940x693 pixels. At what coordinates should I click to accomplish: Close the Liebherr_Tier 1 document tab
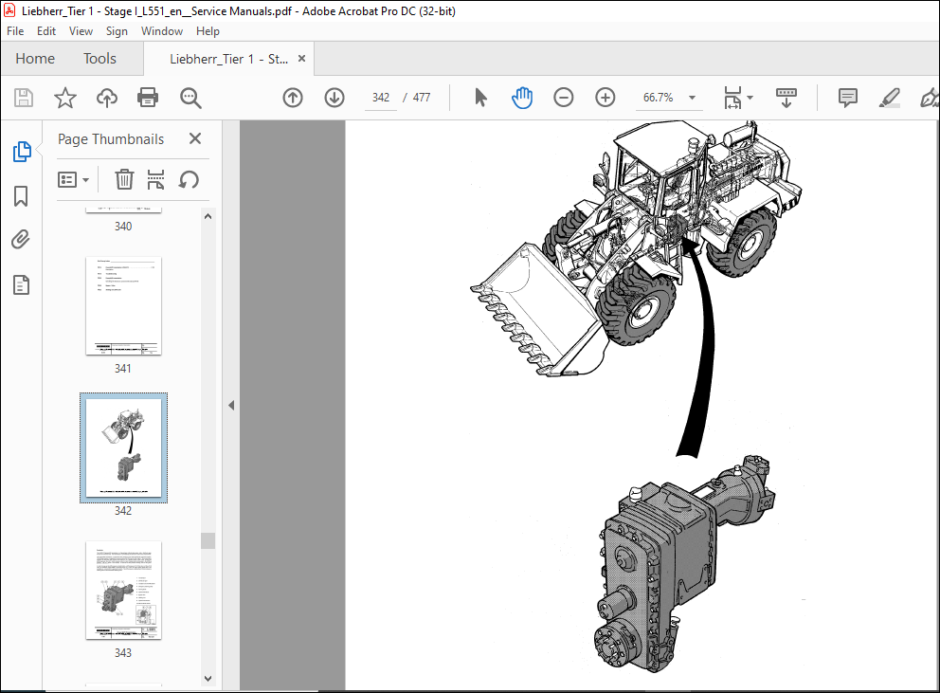pyautogui.click(x=301, y=58)
